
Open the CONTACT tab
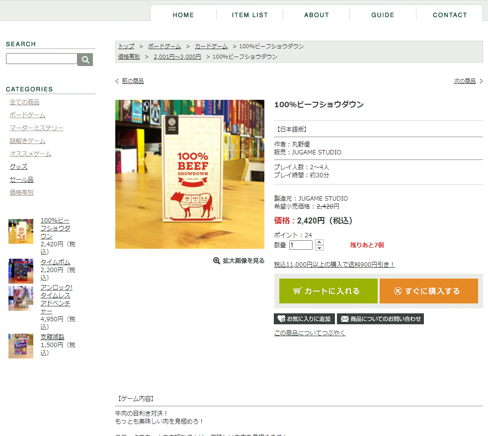tap(450, 15)
